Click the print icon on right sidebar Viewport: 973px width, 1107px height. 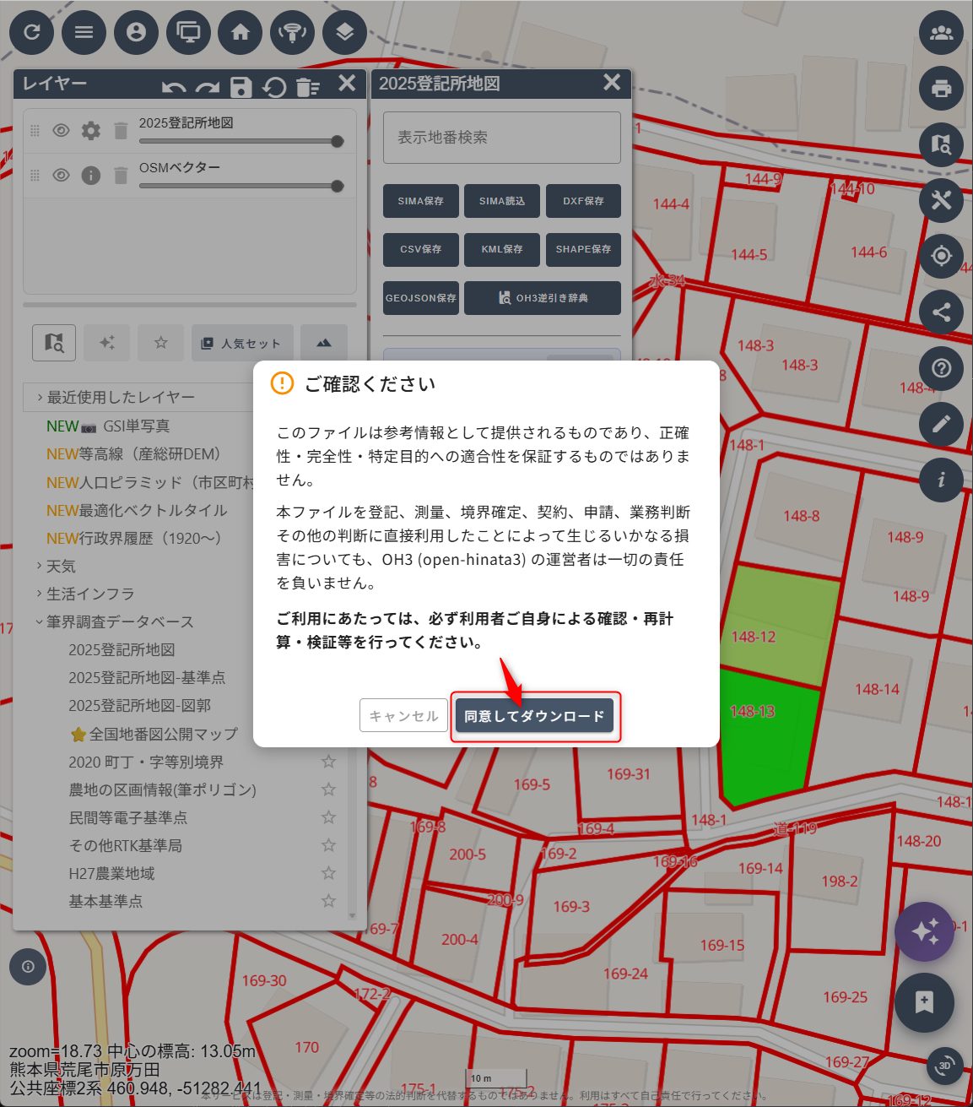941,89
